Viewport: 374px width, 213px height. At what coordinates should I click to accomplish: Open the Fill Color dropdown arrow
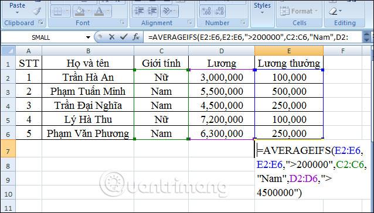point(89,11)
